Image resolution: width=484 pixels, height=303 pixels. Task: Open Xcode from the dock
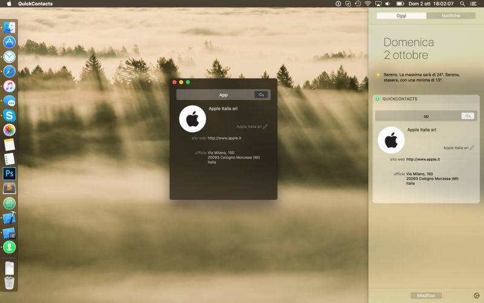tap(9, 218)
